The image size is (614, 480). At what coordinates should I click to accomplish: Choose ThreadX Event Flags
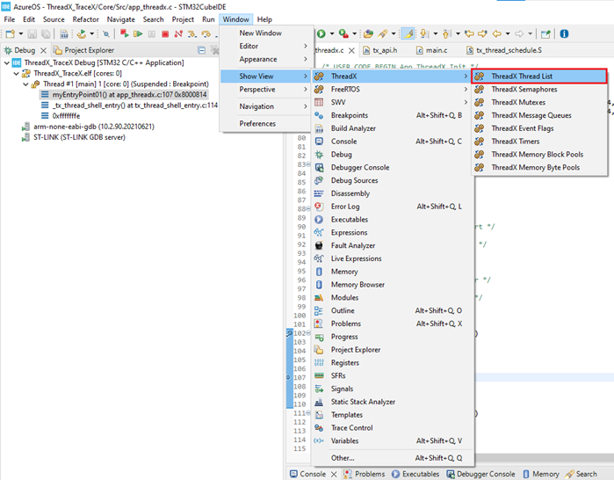(x=539, y=128)
